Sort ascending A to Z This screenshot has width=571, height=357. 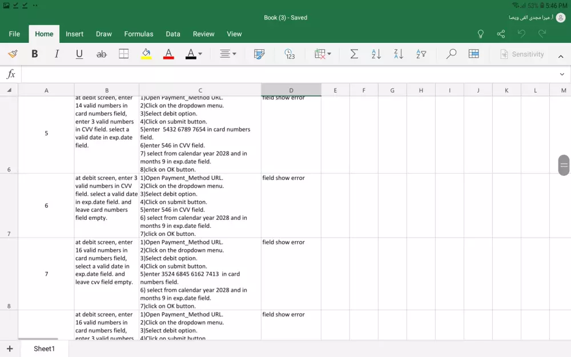376,54
